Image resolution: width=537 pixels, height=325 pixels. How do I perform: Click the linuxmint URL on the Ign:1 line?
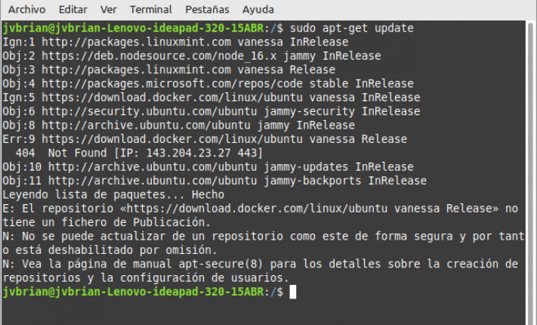[x=128, y=42]
